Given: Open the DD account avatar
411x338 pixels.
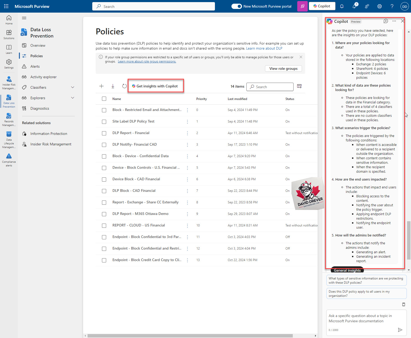Looking at the screenshot, I should click(405, 6).
